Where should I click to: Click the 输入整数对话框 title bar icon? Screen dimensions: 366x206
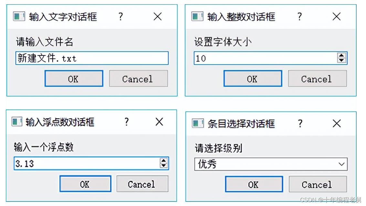coord(197,17)
